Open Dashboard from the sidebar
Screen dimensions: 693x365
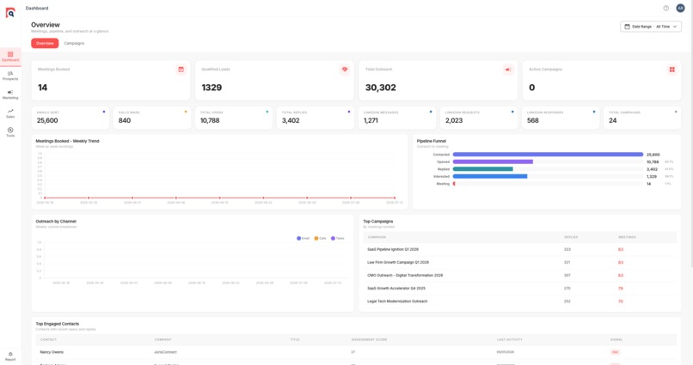(x=10, y=57)
